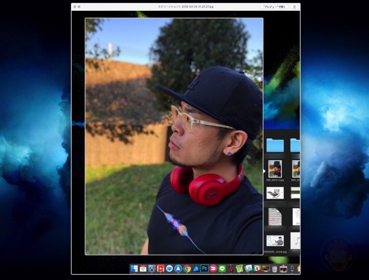Viewport: 369px width, 280px height.
Task: Close the Quick Look window
Action: [75, 7]
